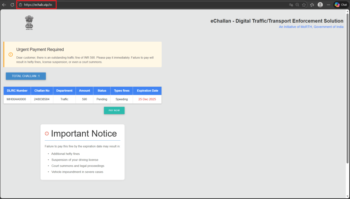Click the browser profile avatar
This screenshot has height=199, width=350.
[320, 4]
